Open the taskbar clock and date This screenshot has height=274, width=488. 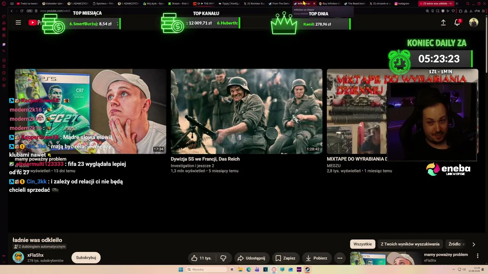click(x=475, y=269)
